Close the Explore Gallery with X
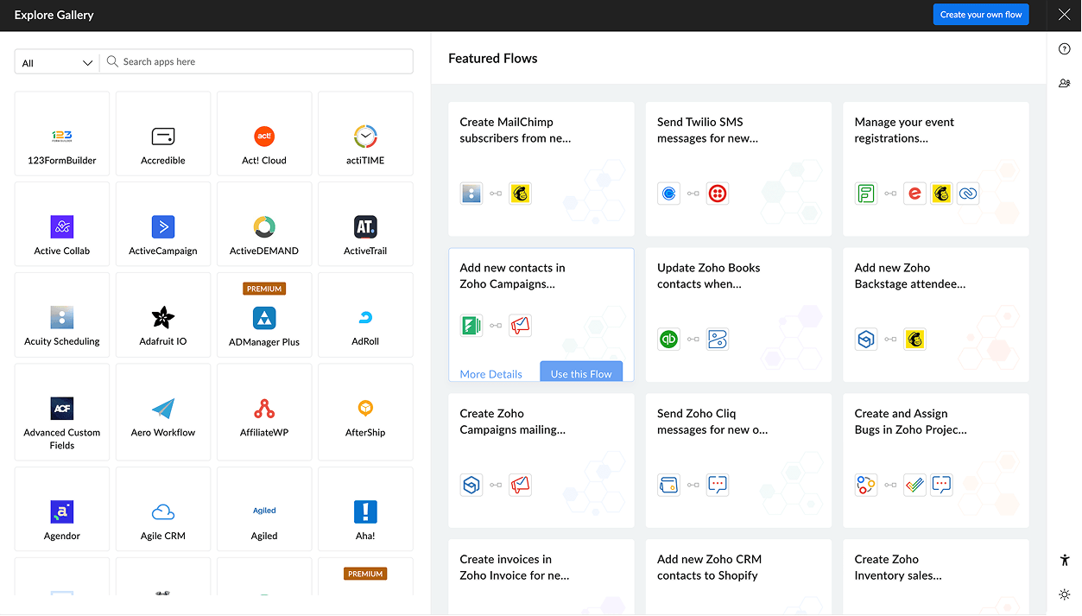The image size is (1082, 616). (x=1065, y=15)
